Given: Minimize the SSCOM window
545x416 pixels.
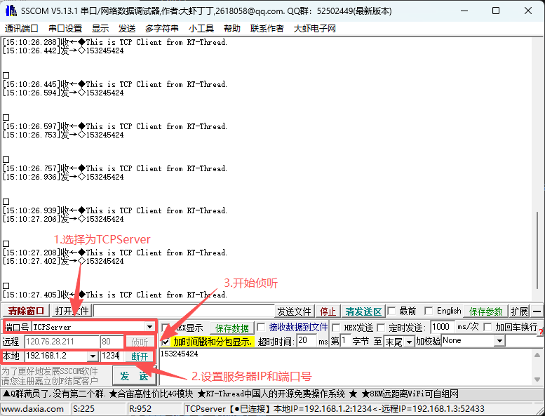Looking at the screenshot, I should click(x=464, y=11).
